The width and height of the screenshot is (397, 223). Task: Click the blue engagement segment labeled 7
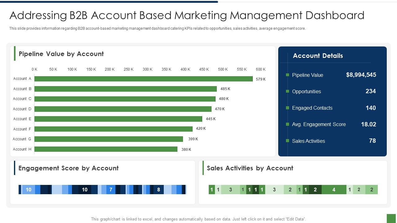[x=111, y=190]
